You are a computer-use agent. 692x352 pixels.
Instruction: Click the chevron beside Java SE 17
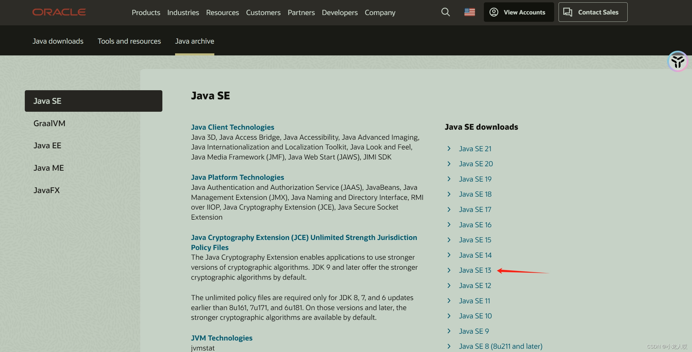click(449, 209)
